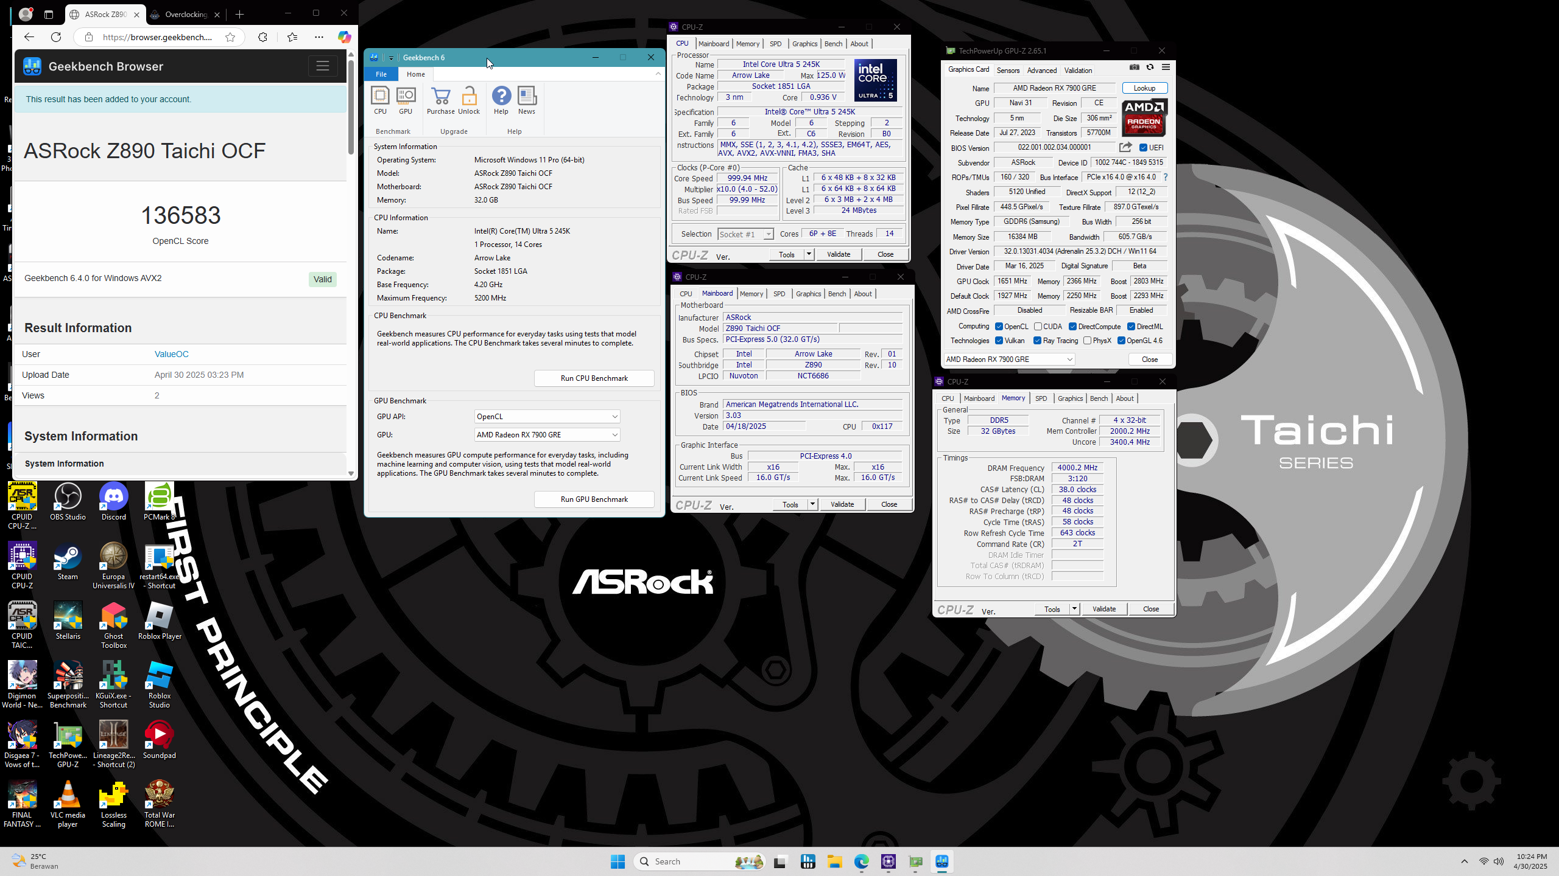Image resolution: width=1559 pixels, height=876 pixels.
Task: Open the GPU API OpenCL dropdown
Action: click(547, 417)
